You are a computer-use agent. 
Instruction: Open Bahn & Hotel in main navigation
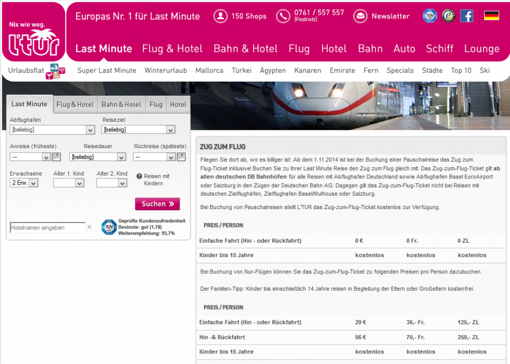click(x=245, y=49)
